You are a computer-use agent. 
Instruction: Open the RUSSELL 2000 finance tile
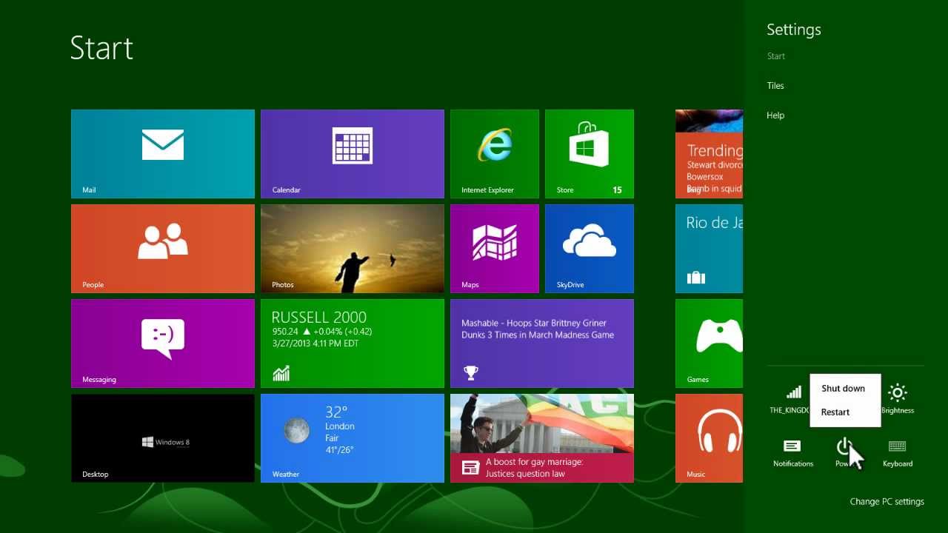point(353,343)
